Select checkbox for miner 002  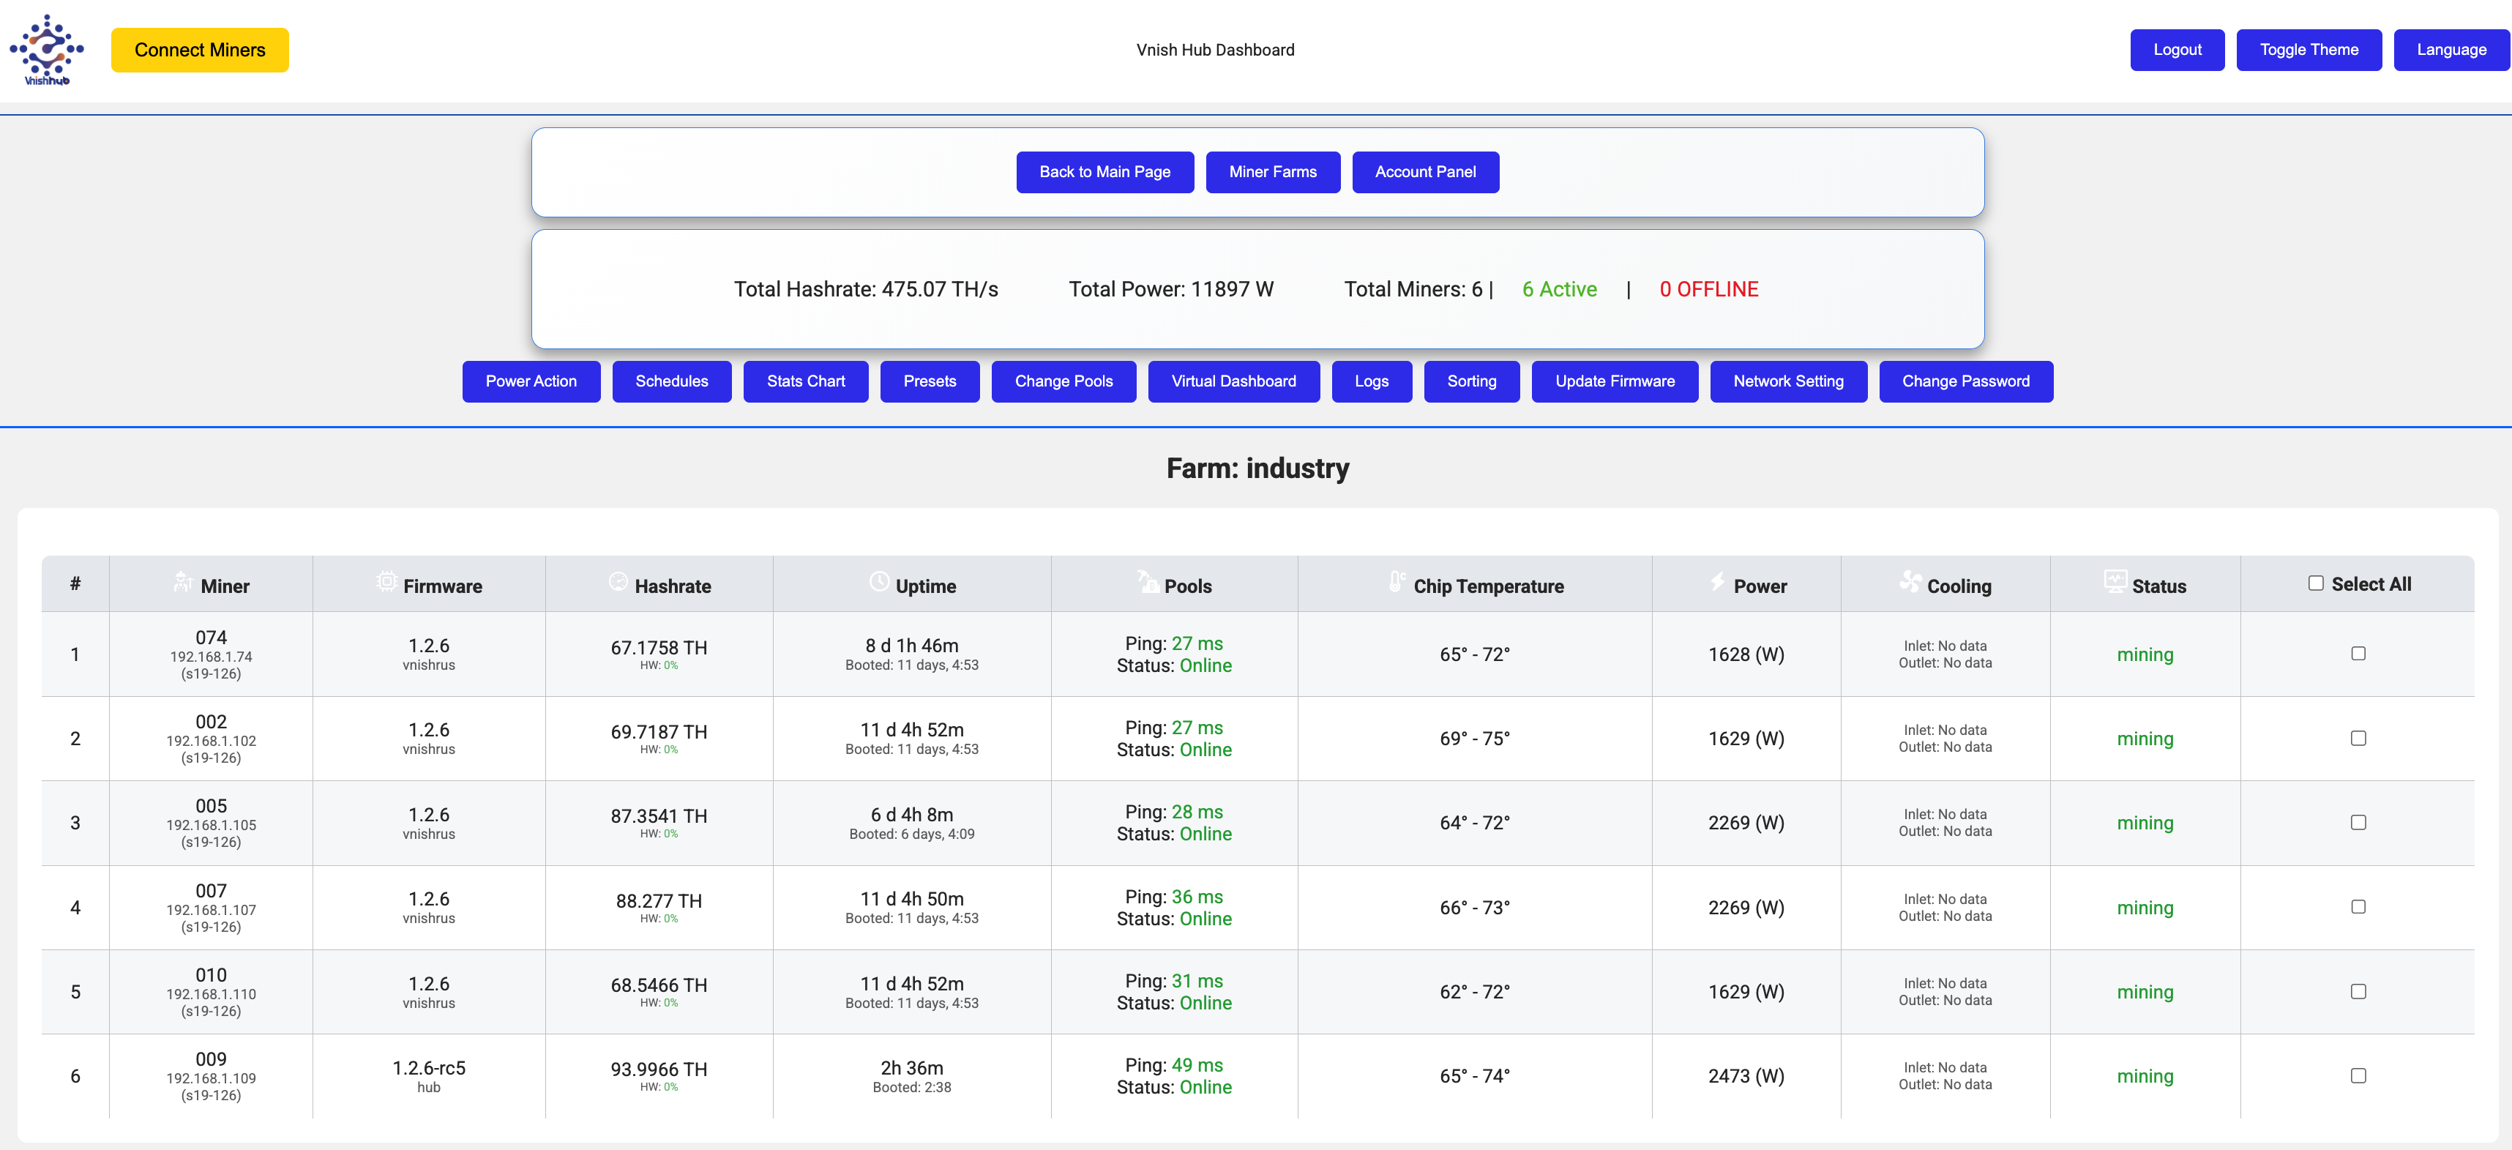[2358, 739]
